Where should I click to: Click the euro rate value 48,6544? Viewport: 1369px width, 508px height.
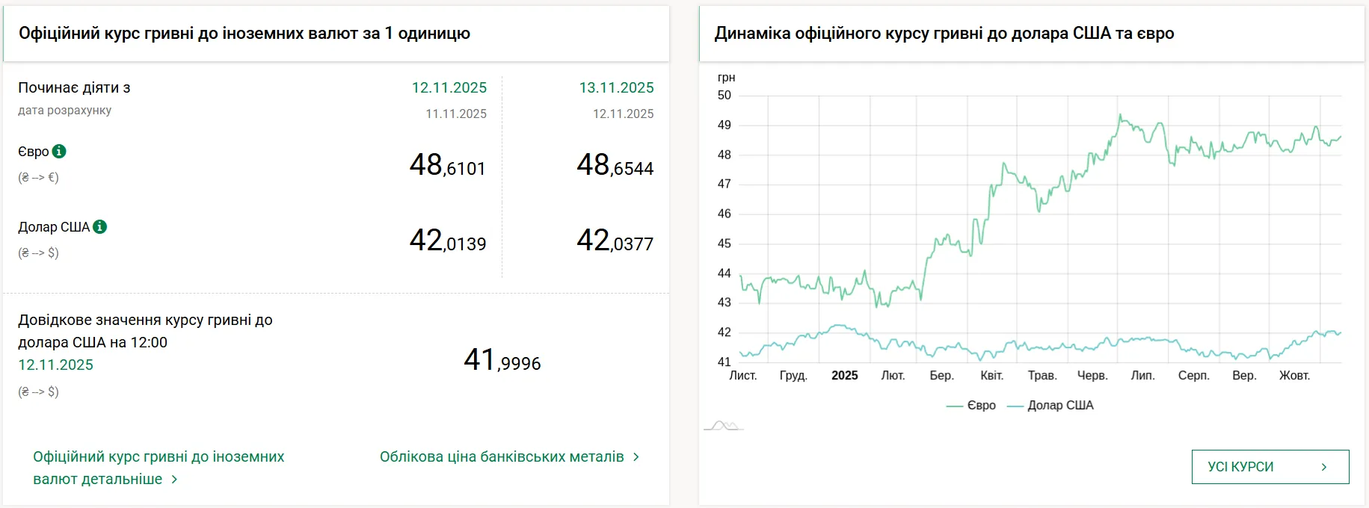tap(615, 165)
